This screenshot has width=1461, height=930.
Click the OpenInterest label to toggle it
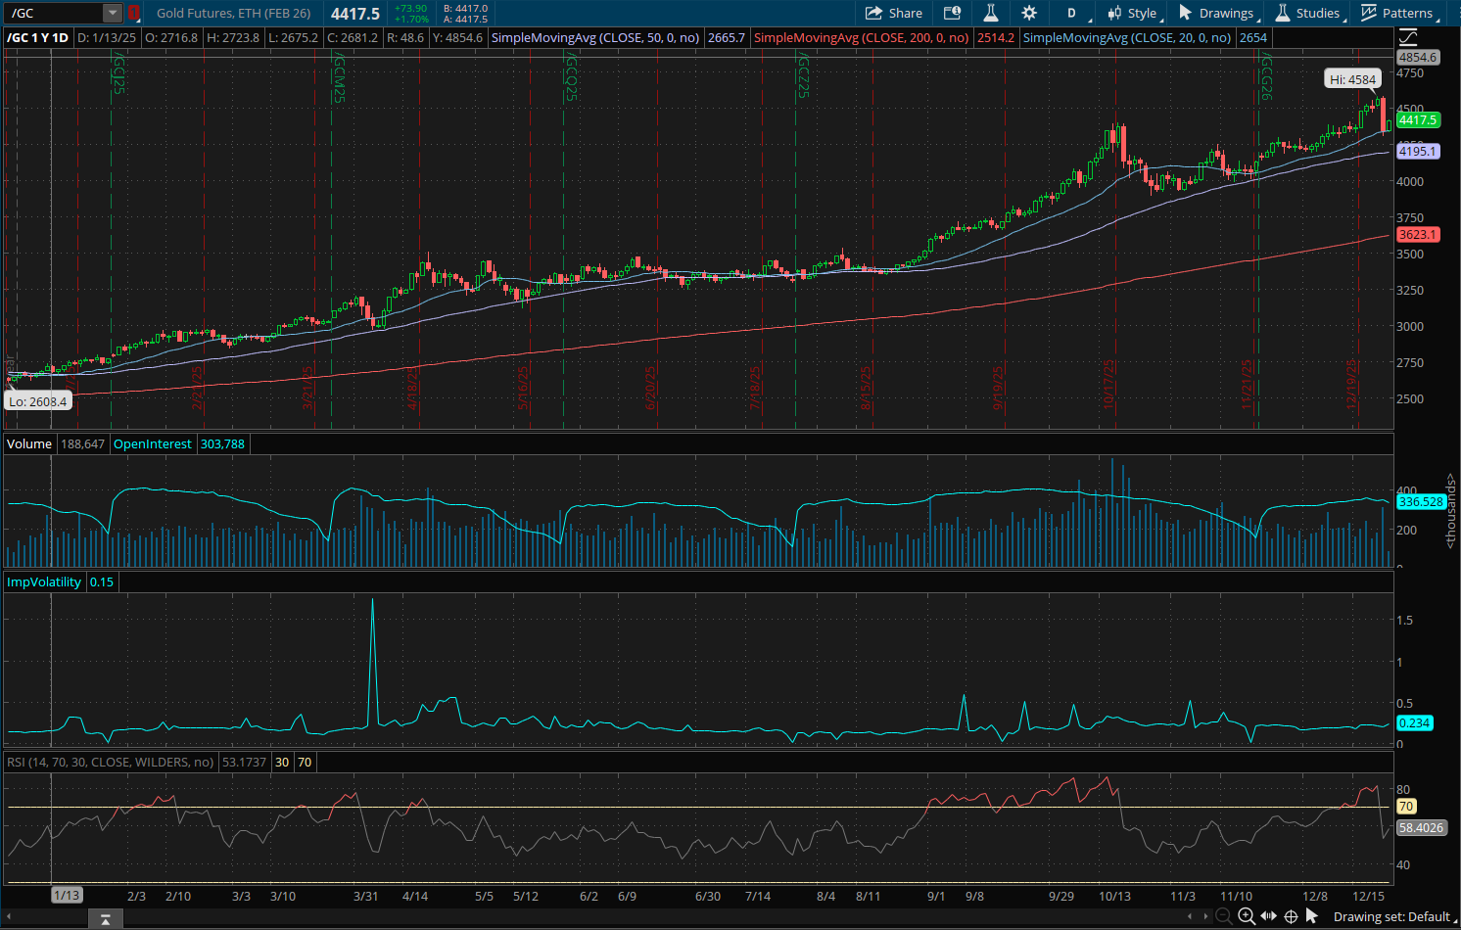(152, 443)
